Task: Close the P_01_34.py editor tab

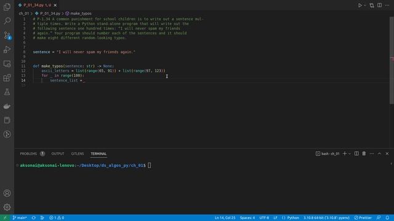Action: pos(55,6)
